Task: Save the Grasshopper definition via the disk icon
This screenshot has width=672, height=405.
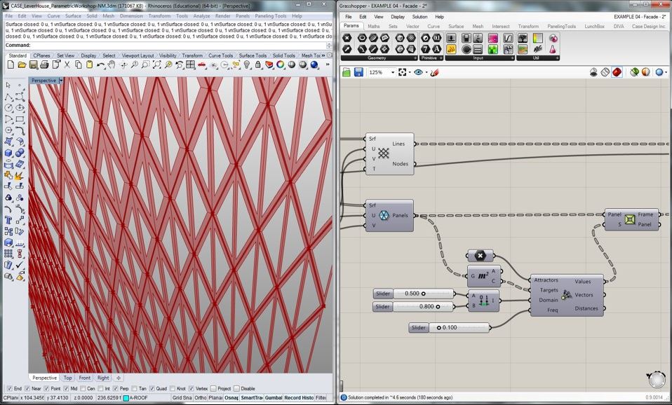Action: 358,72
